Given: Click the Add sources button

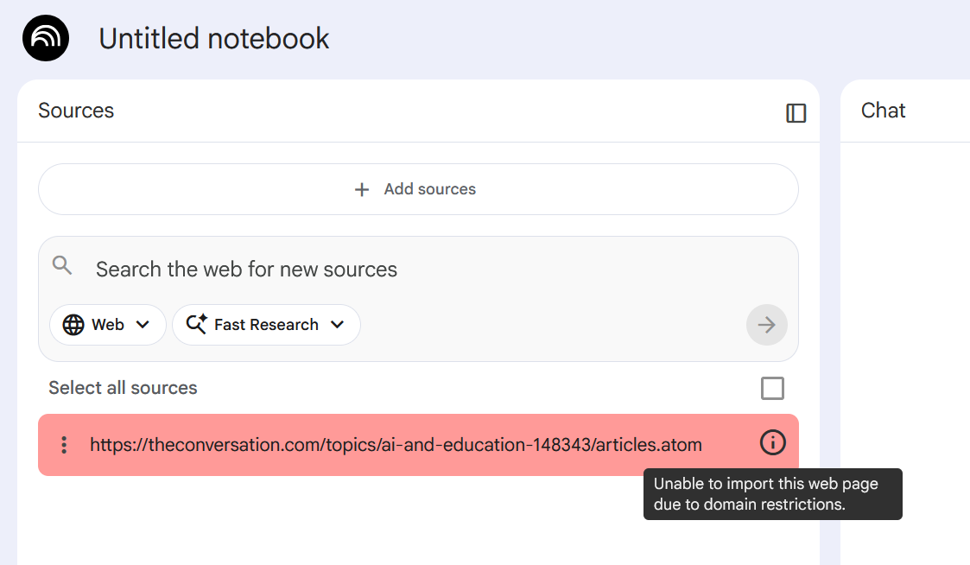Looking at the screenshot, I should [x=418, y=189].
